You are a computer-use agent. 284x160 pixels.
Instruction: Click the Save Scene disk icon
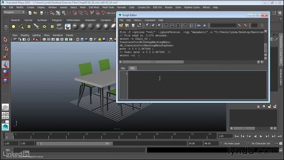click(41, 13)
